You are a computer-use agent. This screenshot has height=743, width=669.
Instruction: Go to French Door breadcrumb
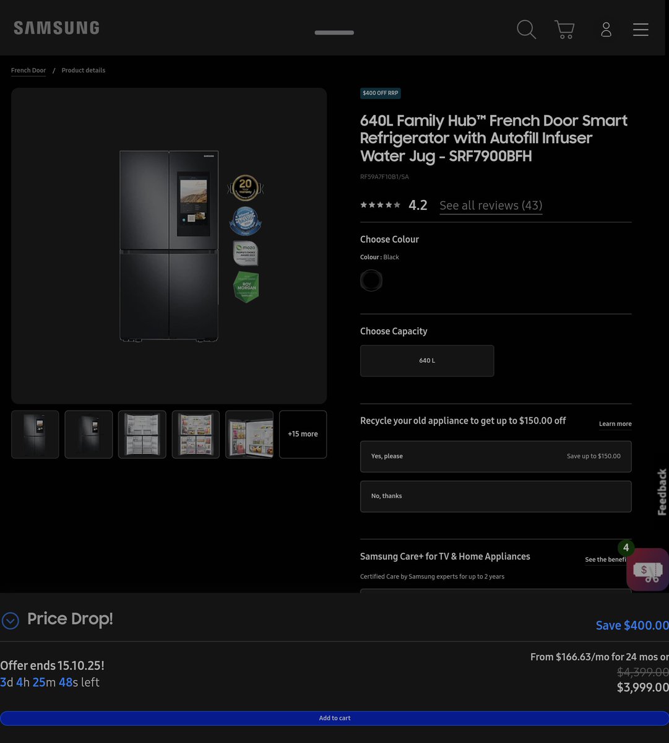tap(28, 71)
